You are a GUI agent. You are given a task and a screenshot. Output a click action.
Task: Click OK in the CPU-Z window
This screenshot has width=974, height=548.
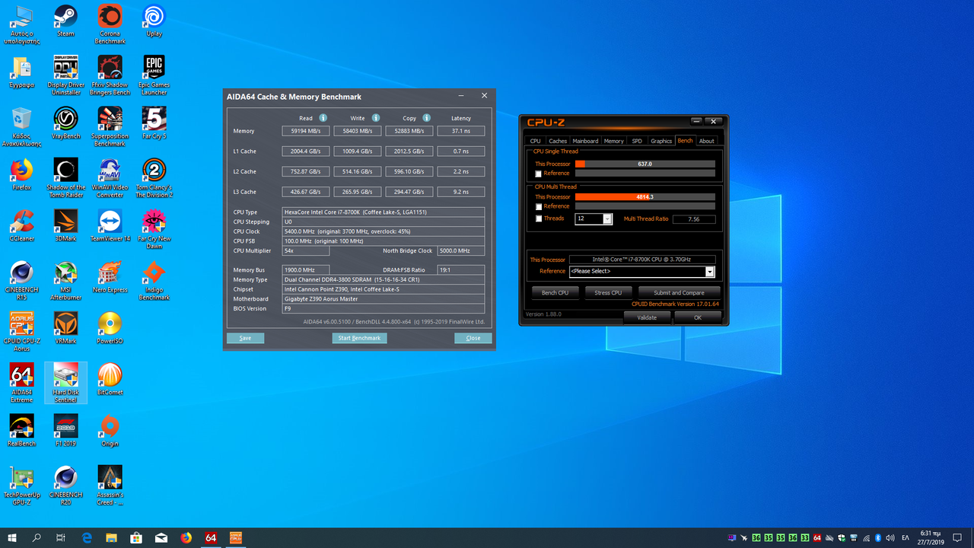point(698,317)
